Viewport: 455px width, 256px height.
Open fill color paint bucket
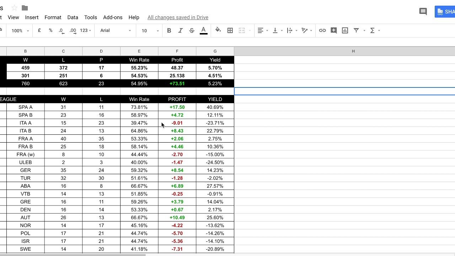coord(218,31)
